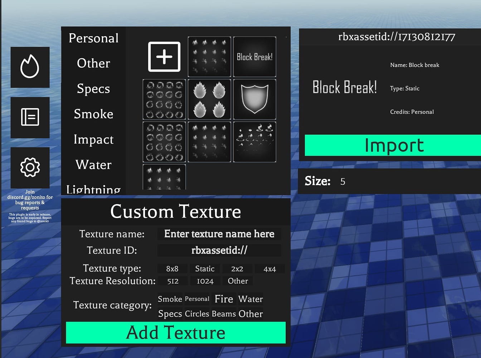Image resolution: width=481 pixels, height=358 pixels.
Task: Select the leafy fire burst texture thumbnail
Action: point(209,99)
